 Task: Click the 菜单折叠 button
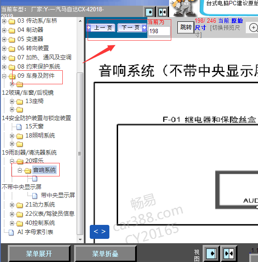105,254
